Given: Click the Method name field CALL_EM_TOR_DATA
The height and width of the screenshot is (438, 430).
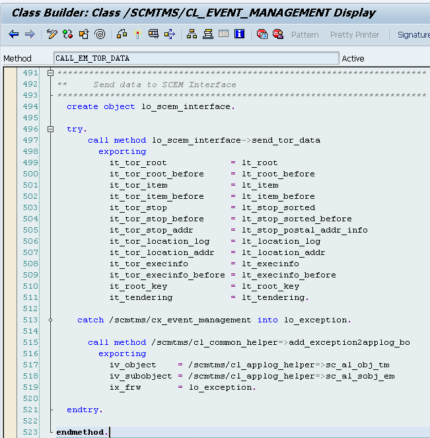Looking at the screenshot, I should pos(196,58).
